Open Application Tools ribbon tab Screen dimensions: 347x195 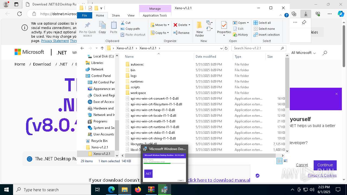tap(155, 15)
